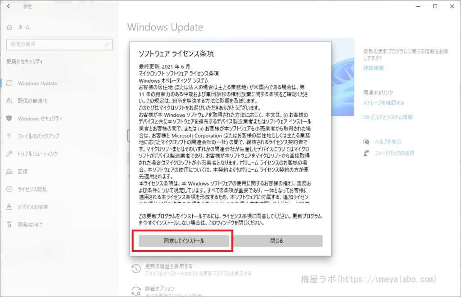The image size is (461, 297).
Task: Click the 開発者向け tools icon
Action: click(9, 225)
